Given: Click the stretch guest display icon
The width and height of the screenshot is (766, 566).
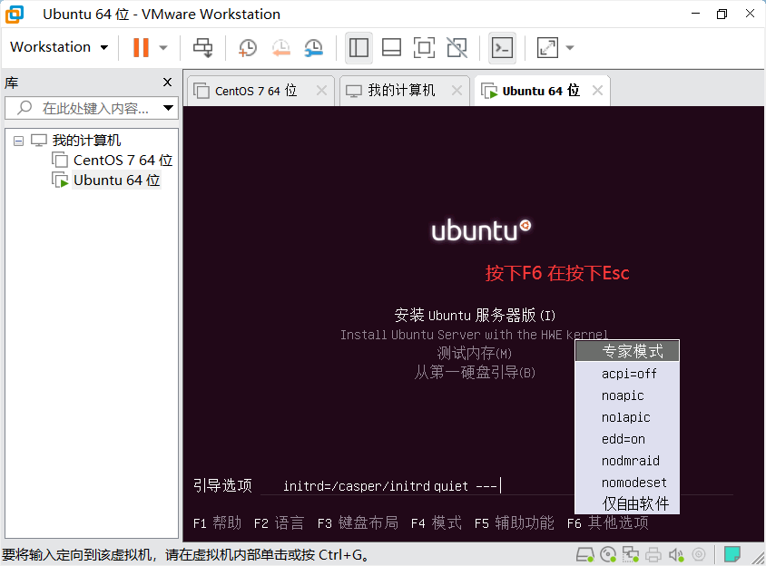Looking at the screenshot, I should coord(547,47).
